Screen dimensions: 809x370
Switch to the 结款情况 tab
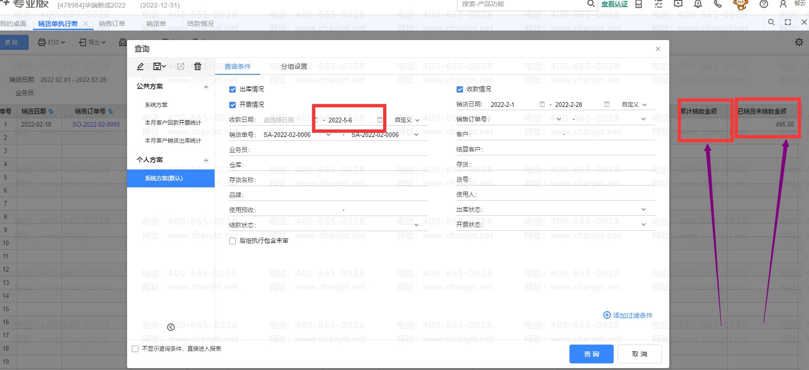pyautogui.click(x=200, y=24)
